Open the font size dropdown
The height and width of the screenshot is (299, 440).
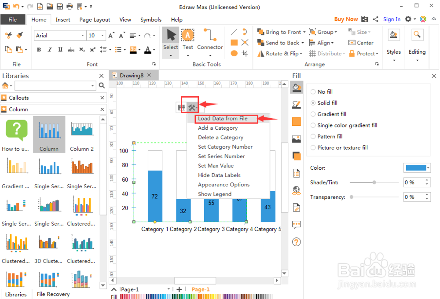pyautogui.click(x=103, y=35)
